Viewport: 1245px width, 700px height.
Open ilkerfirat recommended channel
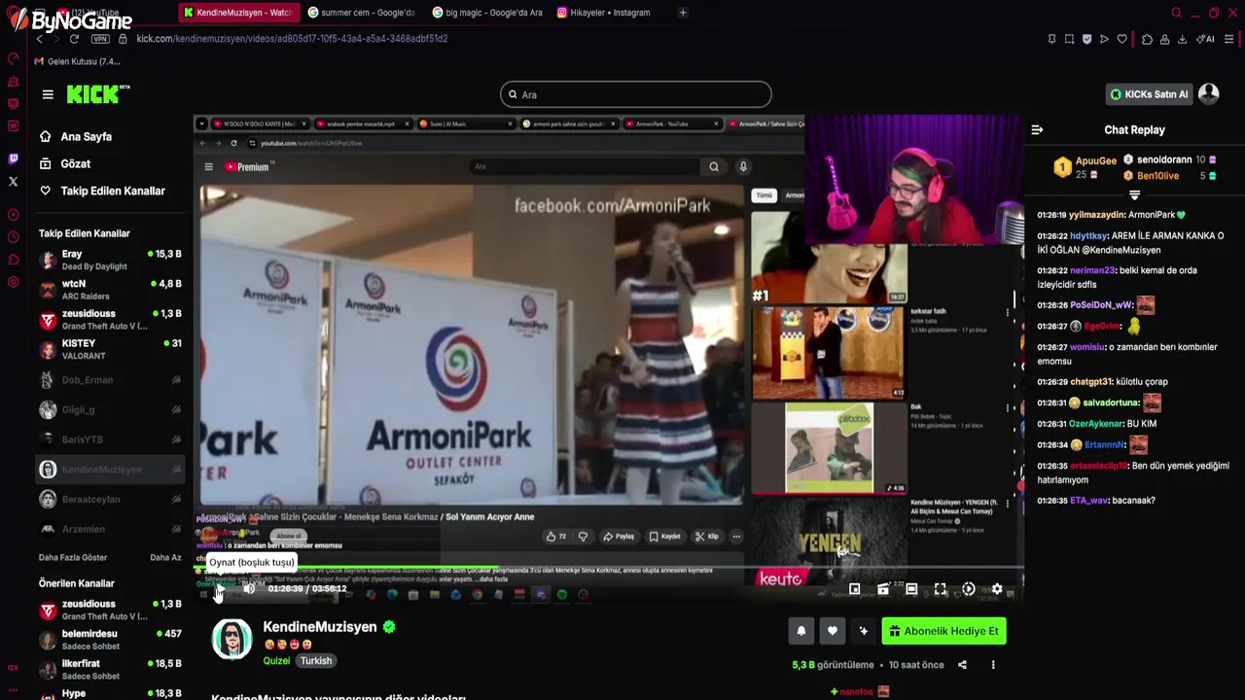[110, 670]
